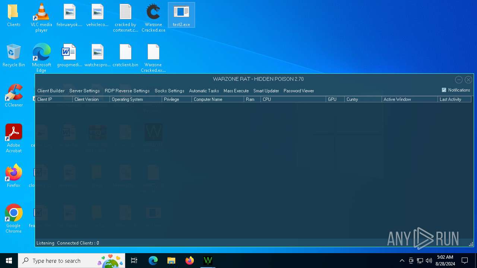477x268 pixels.
Task: Open the Windows Start menu
Action: (9, 261)
